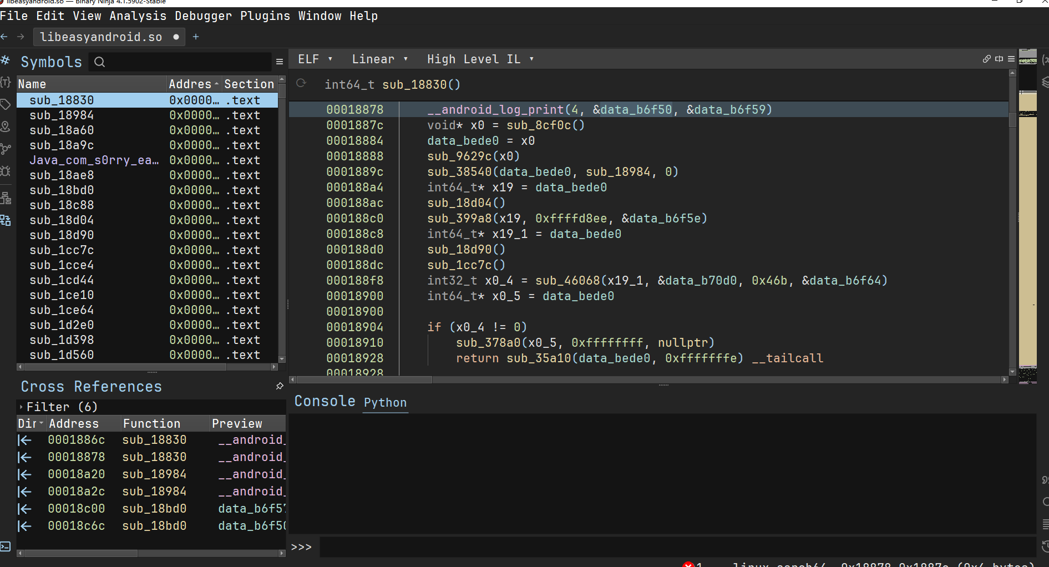1049x567 pixels.
Task: Open the Edit menu
Action: 50,16
